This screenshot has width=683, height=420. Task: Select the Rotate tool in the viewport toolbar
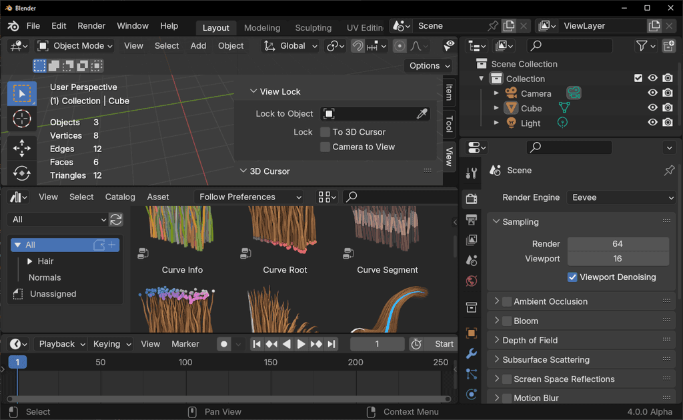[x=22, y=173]
